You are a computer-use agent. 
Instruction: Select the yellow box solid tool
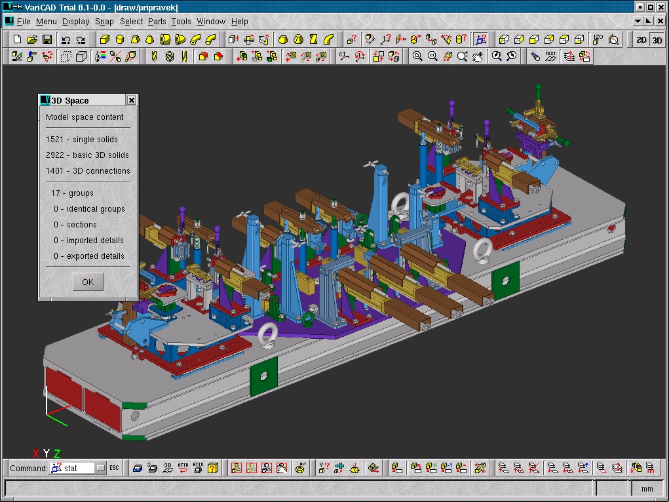104,39
